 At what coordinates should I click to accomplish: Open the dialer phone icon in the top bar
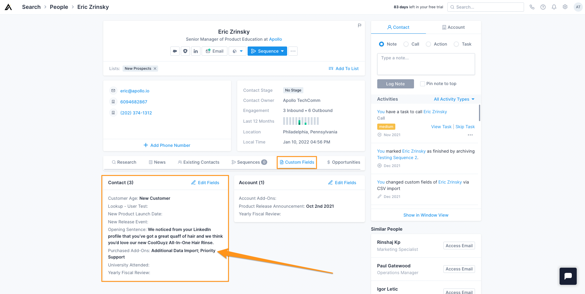click(532, 7)
